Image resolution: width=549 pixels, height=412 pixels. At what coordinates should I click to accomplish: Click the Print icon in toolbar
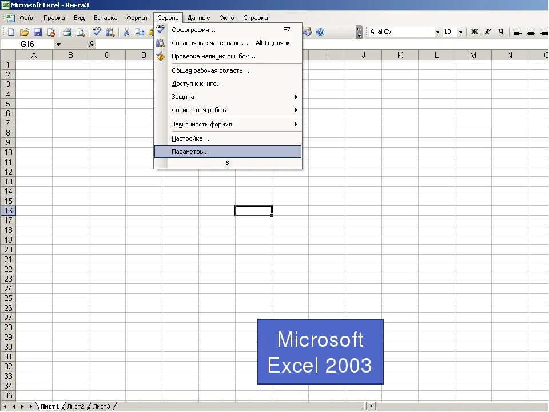[x=67, y=32]
